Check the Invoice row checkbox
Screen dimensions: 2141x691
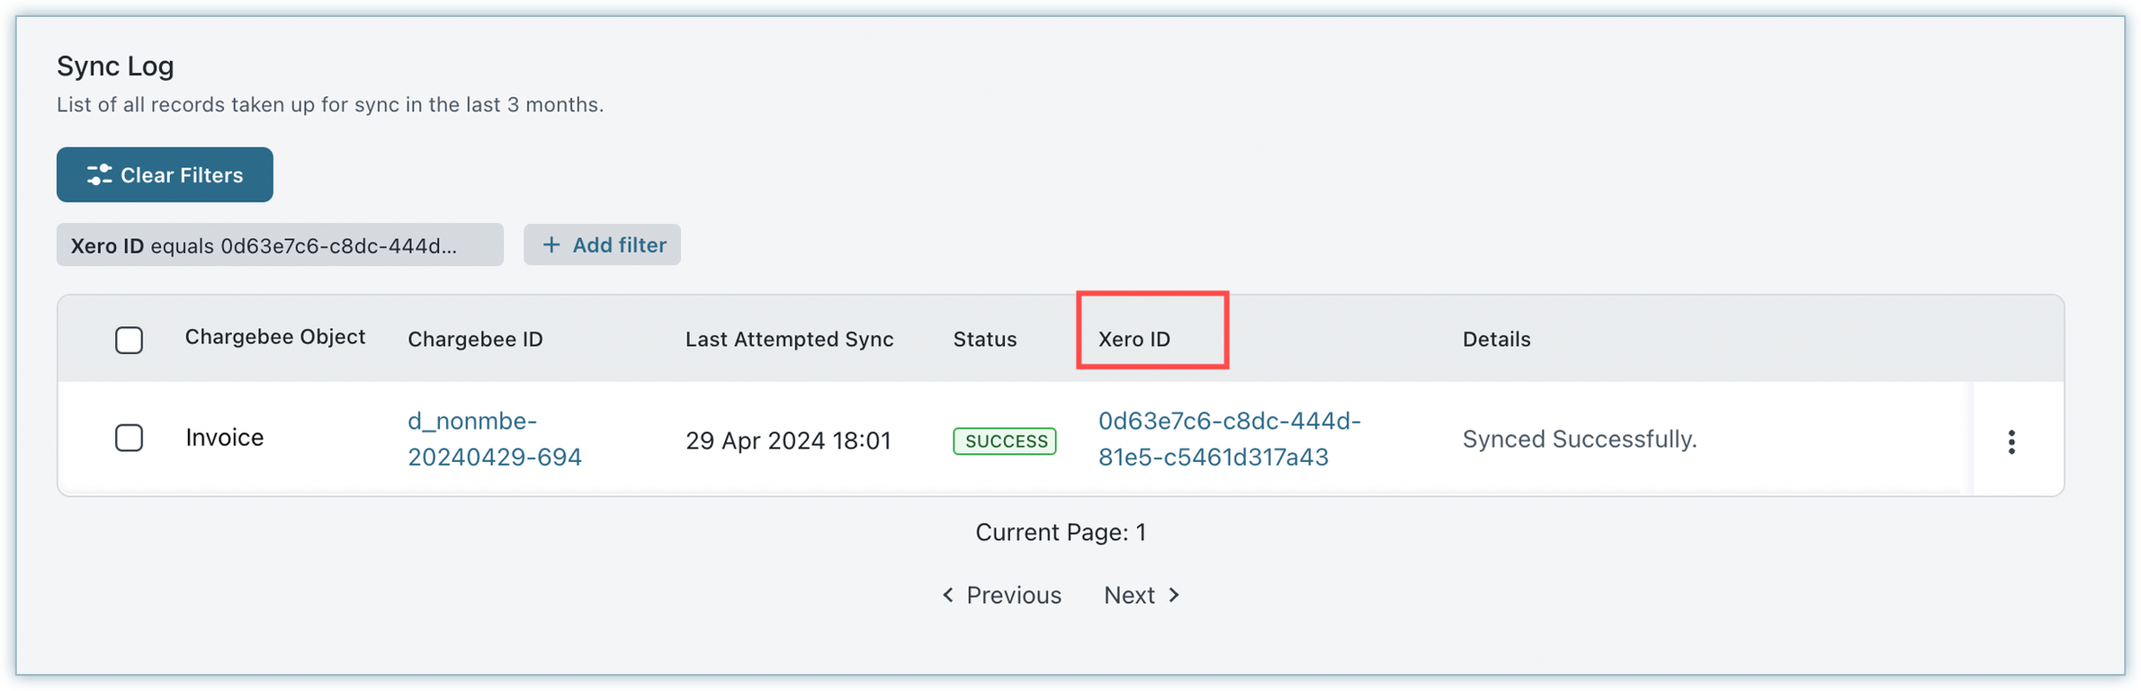tap(129, 438)
